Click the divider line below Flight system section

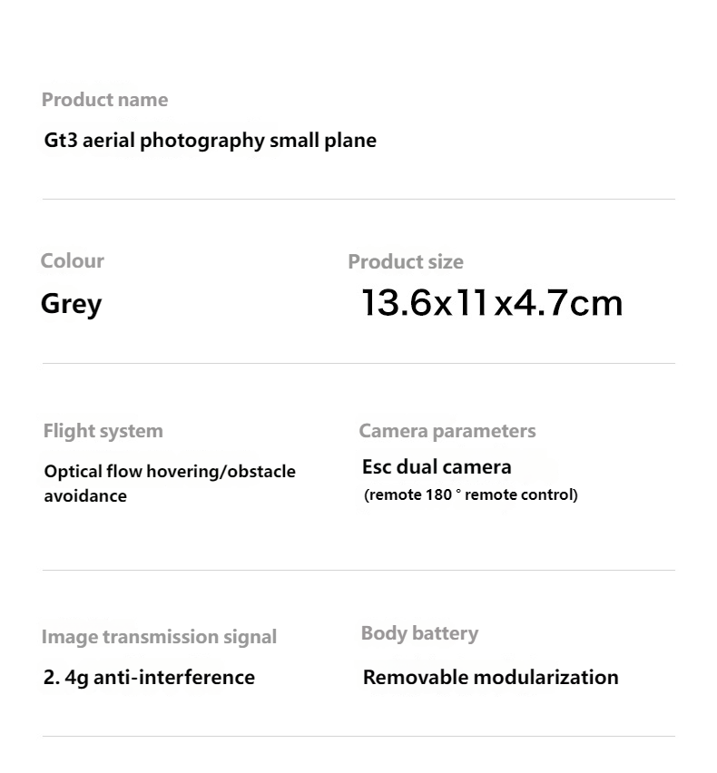pos(358,571)
